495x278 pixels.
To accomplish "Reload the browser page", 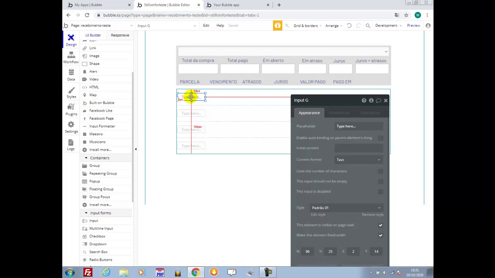I will (x=87, y=15).
